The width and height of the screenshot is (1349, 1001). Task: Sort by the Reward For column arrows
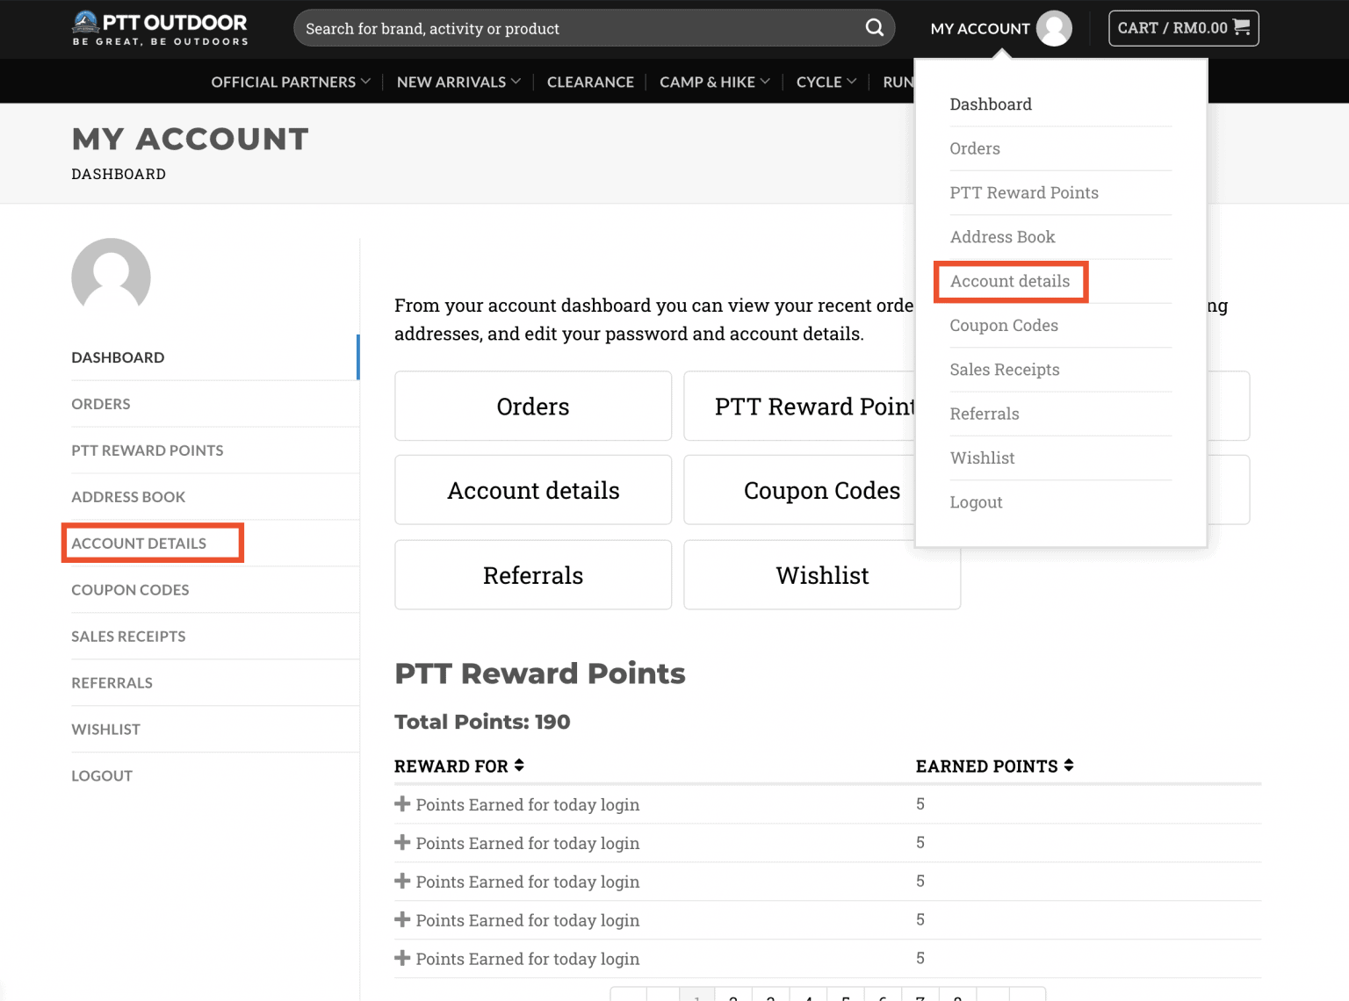[519, 766]
